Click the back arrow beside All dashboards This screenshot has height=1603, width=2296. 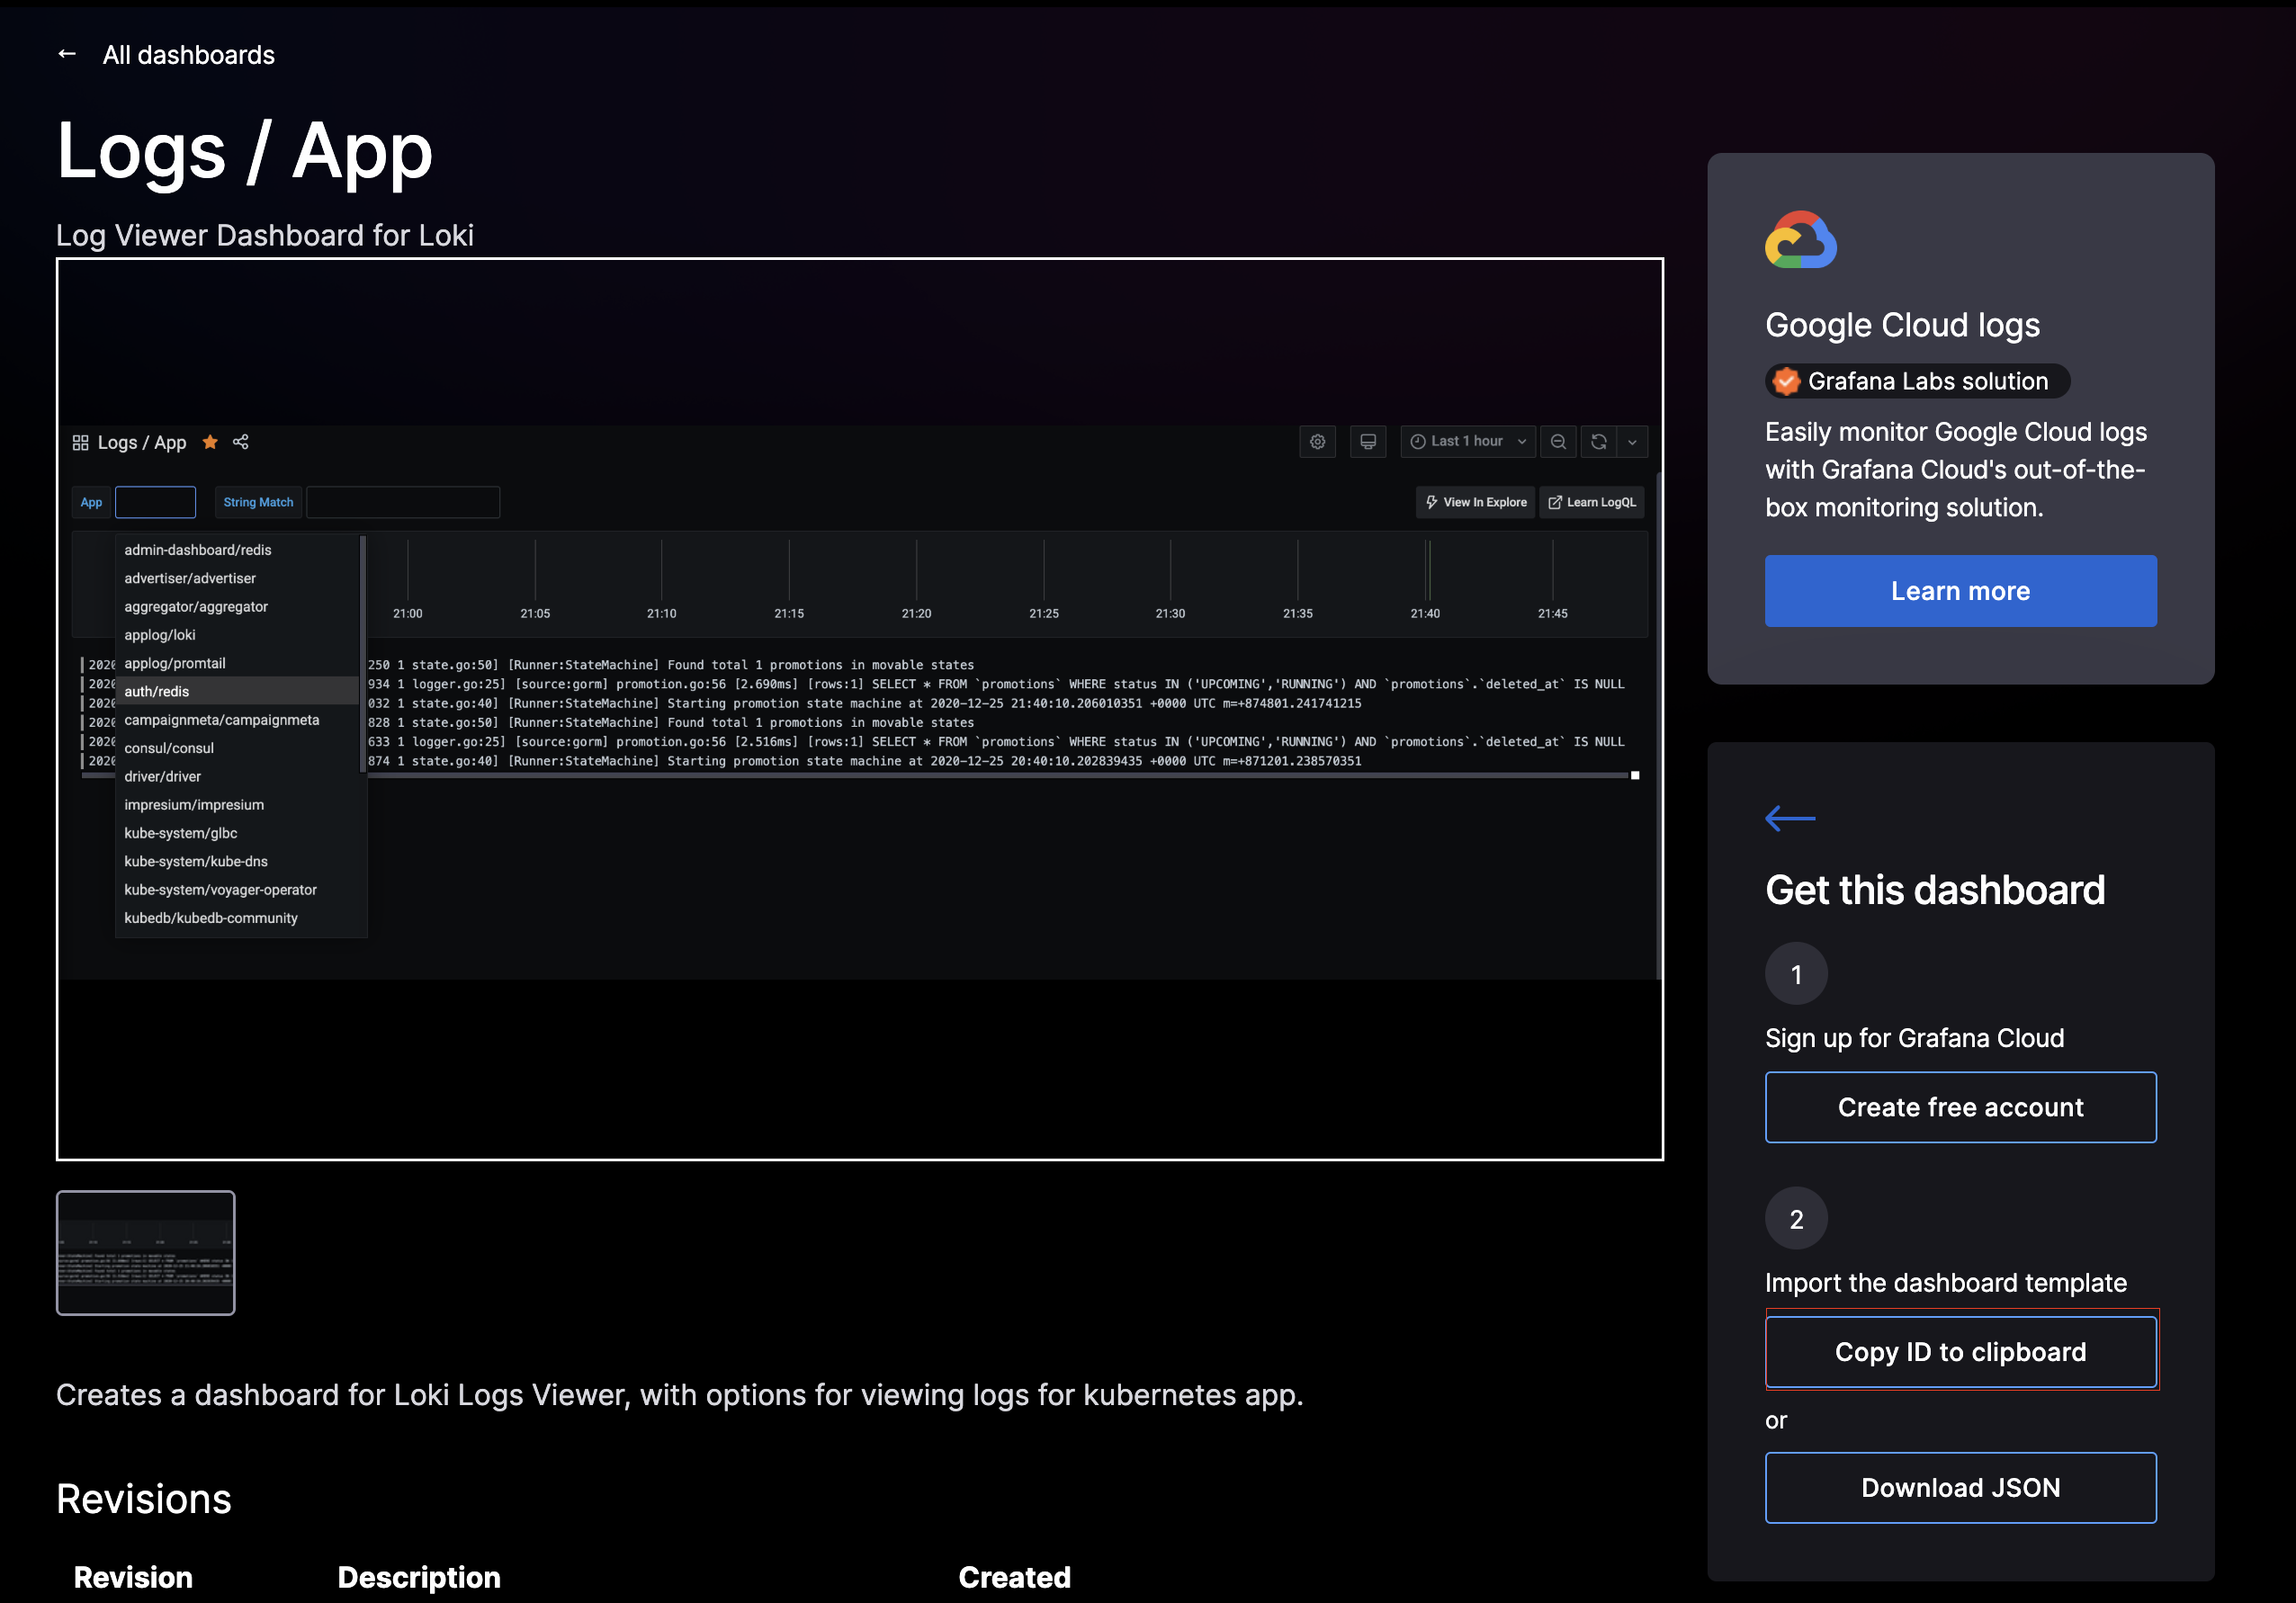(x=67, y=54)
